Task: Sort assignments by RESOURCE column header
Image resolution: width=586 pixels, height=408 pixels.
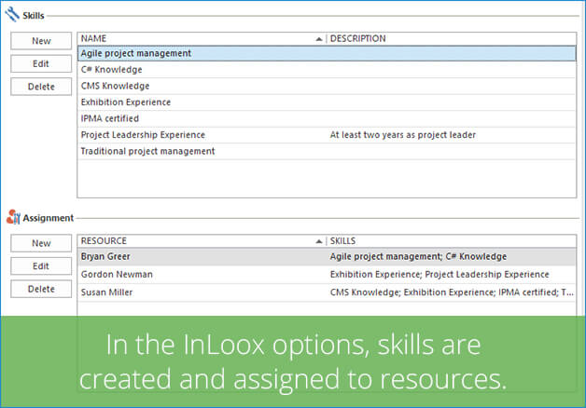Action: pyautogui.click(x=202, y=241)
